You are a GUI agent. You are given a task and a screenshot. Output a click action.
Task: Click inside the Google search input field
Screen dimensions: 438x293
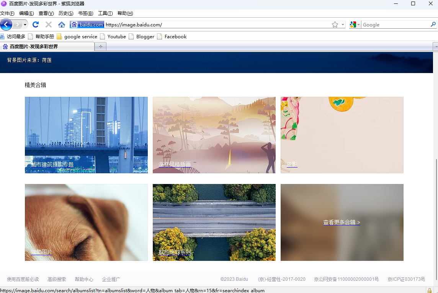click(394, 24)
